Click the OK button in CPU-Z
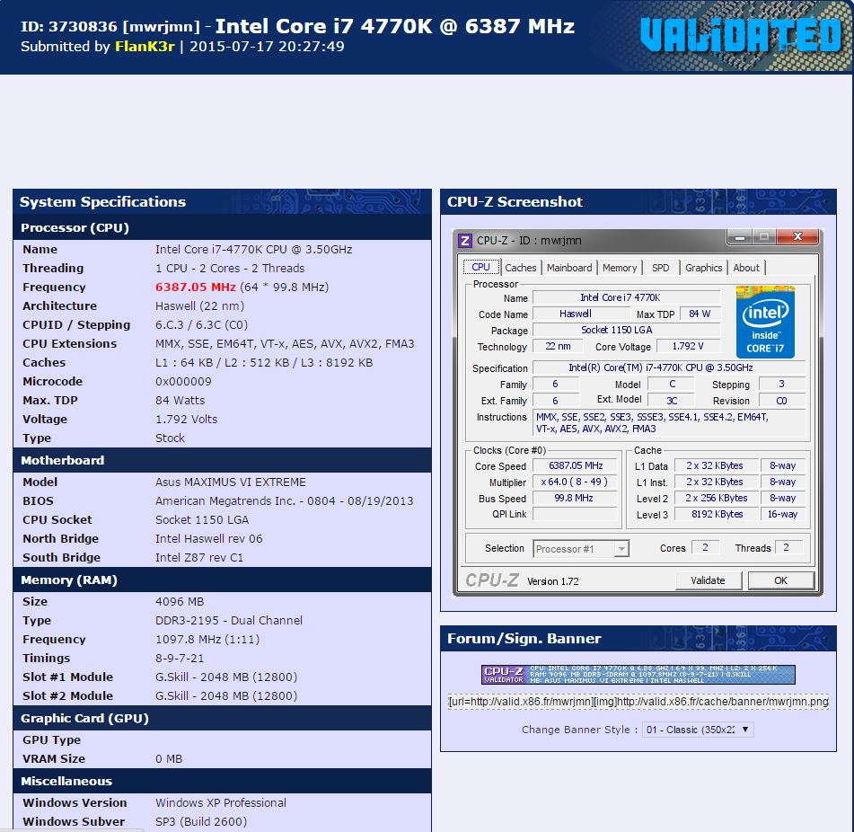Screen dimensions: 854x832 click(x=781, y=580)
